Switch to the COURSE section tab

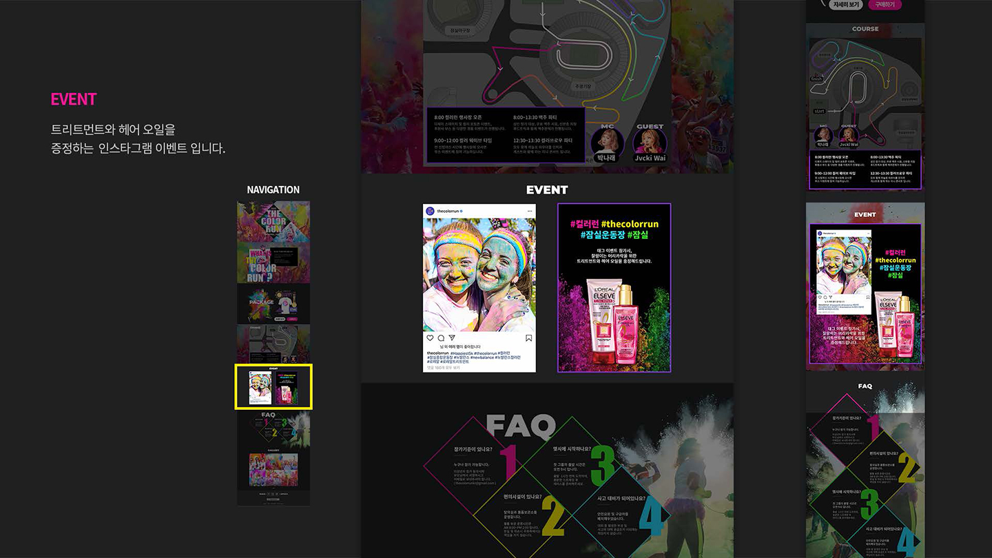coord(865,28)
